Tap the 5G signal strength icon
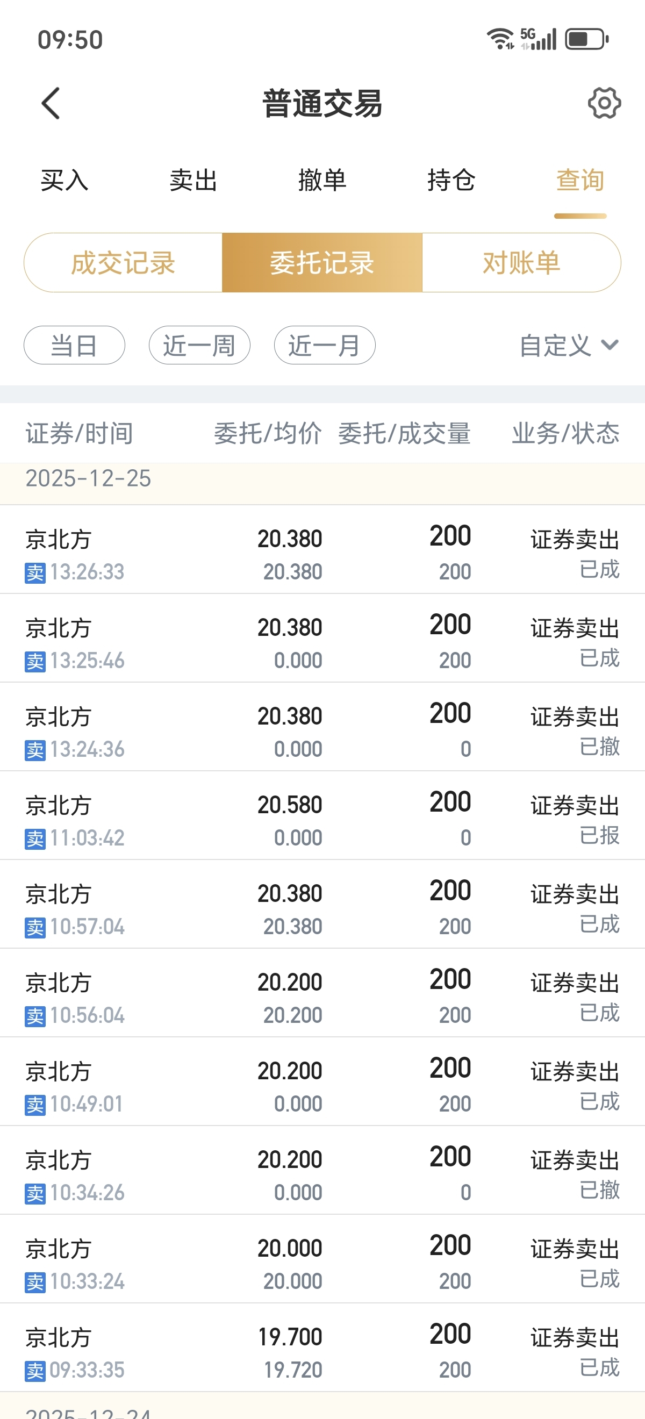Image resolution: width=645 pixels, height=1419 pixels. point(538,39)
